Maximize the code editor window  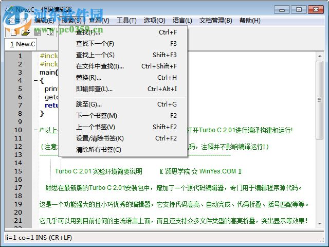coord(299,10)
